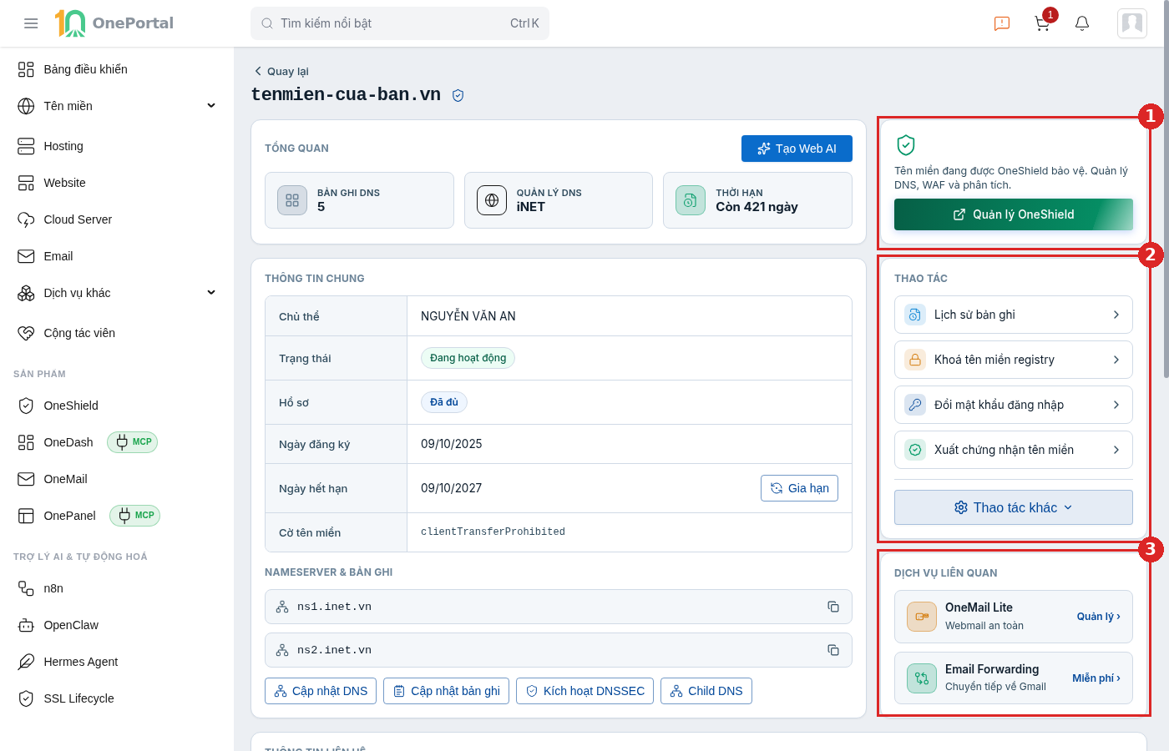1169x751 pixels.
Task: Open Website in sidebar
Action: pos(117,183)
